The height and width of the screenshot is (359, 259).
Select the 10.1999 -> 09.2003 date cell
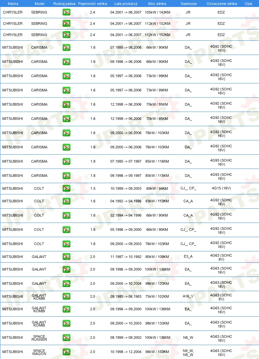[x=126, y=188]
